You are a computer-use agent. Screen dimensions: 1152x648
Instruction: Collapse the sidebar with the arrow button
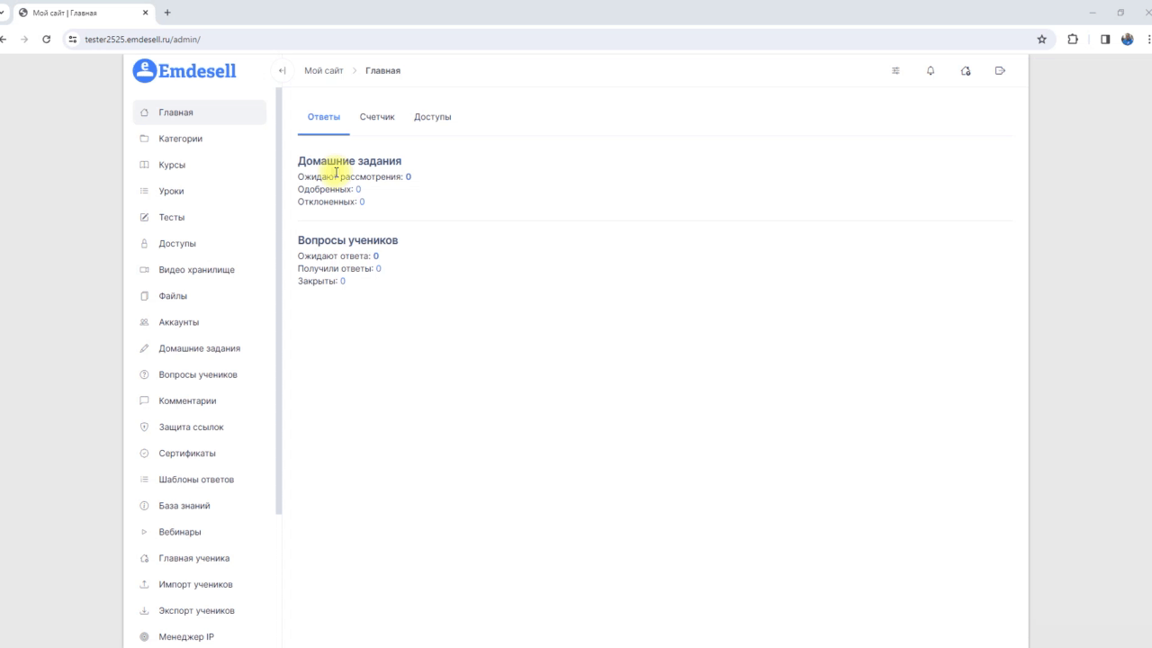pyautogui.click(x=282, y=70)
